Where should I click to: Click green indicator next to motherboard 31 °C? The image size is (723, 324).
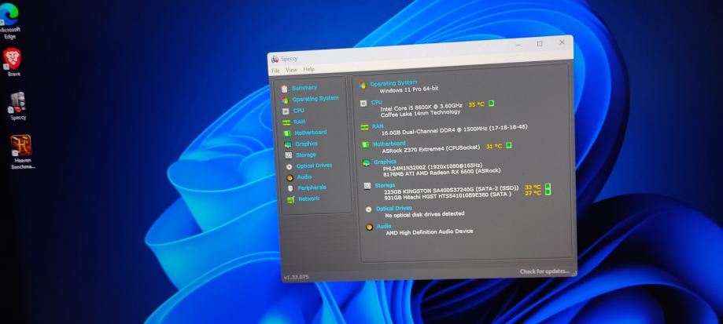point(509,145)
